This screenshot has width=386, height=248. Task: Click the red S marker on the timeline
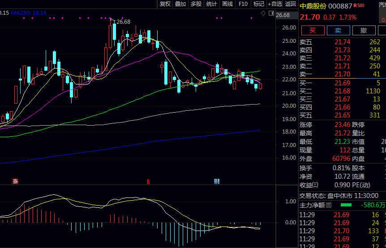(147, 181)
